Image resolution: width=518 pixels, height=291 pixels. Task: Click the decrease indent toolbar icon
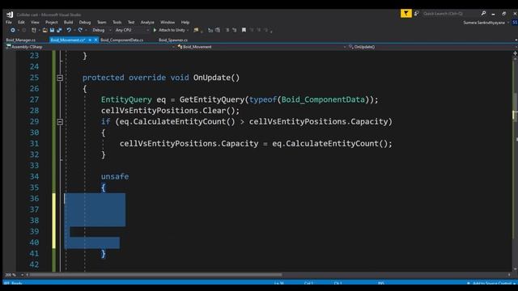point(210,30)
